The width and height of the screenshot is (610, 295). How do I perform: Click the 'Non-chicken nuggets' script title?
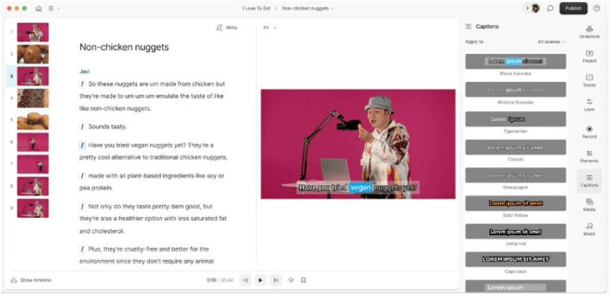124,47
